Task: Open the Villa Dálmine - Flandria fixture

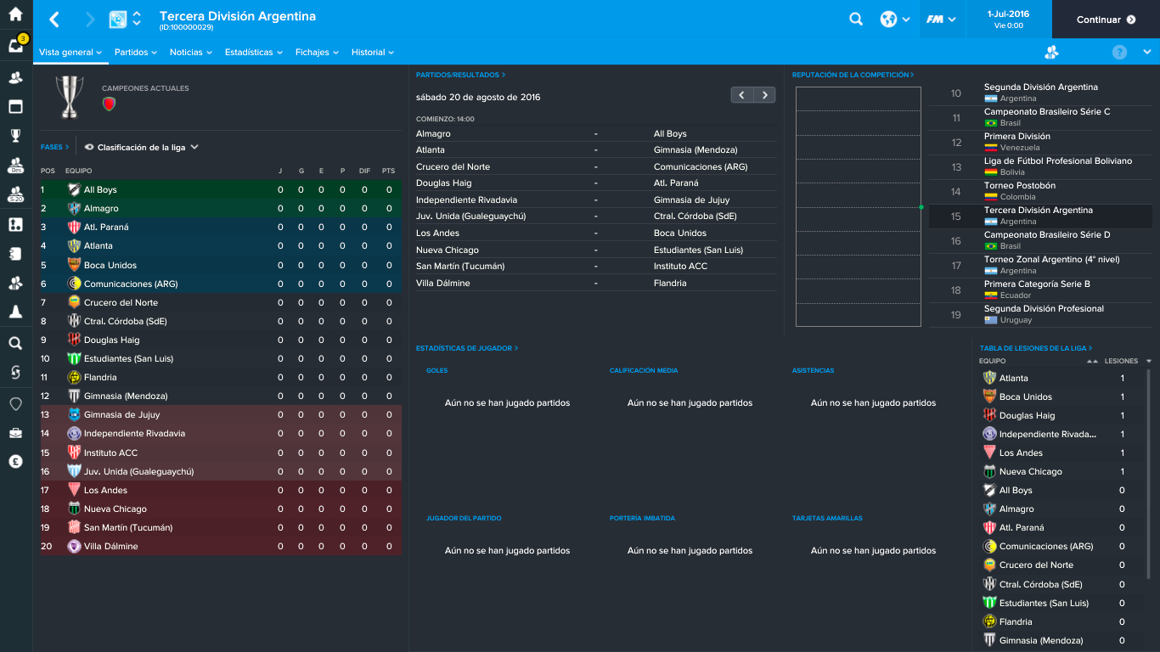Action: click(x=596, y=283)
